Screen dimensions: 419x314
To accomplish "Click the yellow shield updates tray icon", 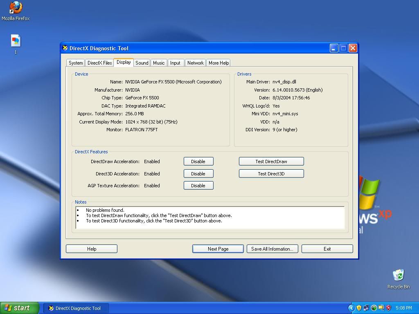I will 359,308.
